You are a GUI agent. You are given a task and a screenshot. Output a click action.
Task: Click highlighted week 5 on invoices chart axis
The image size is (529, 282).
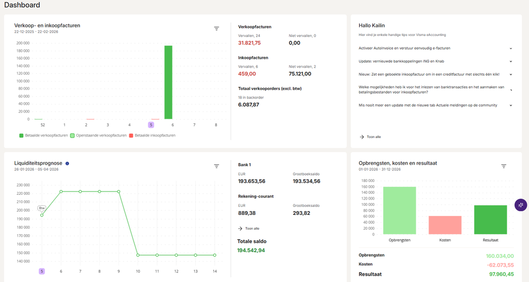[151, 125]
